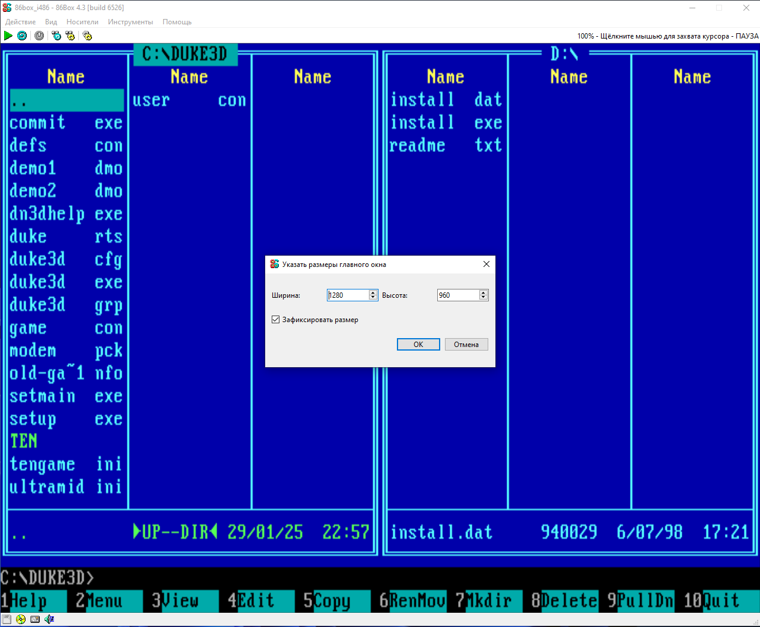Open the Носители menu
760x627 pixels.
click(x=82, y=22)
